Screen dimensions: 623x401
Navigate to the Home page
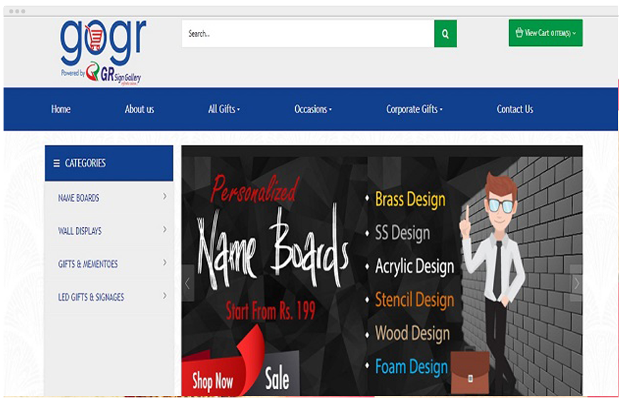click(61, 109)
